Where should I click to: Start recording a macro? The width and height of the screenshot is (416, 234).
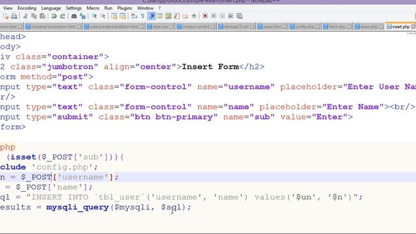tap(205, 16)
